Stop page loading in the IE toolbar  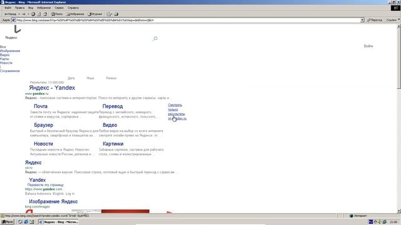click(x=33, y=14)
